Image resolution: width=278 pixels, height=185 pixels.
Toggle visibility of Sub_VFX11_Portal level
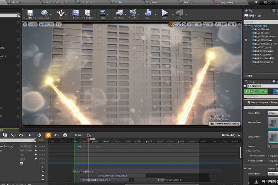pos(246,47)
